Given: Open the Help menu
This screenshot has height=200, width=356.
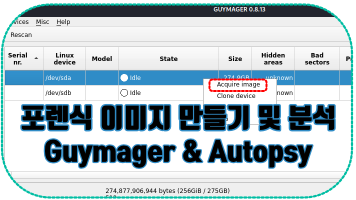Looking at the screenshot, I should (63, 22).
